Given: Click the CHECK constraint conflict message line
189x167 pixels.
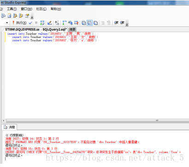Looking at the screenshot, I should click(93, 152).
